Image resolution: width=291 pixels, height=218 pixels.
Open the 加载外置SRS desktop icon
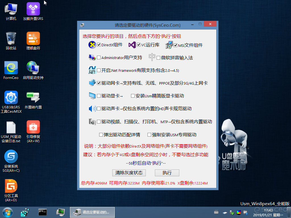33,11
